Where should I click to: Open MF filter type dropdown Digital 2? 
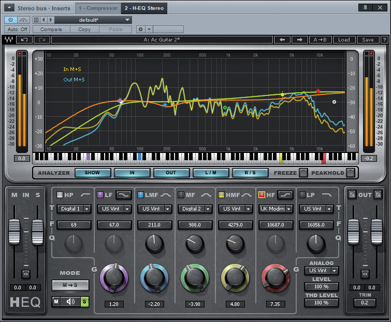(195, 208)
